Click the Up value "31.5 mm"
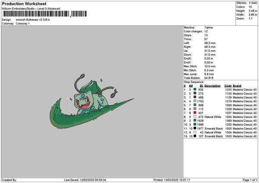This screenshot has height=183, width=259. click(x=210, y=51)
